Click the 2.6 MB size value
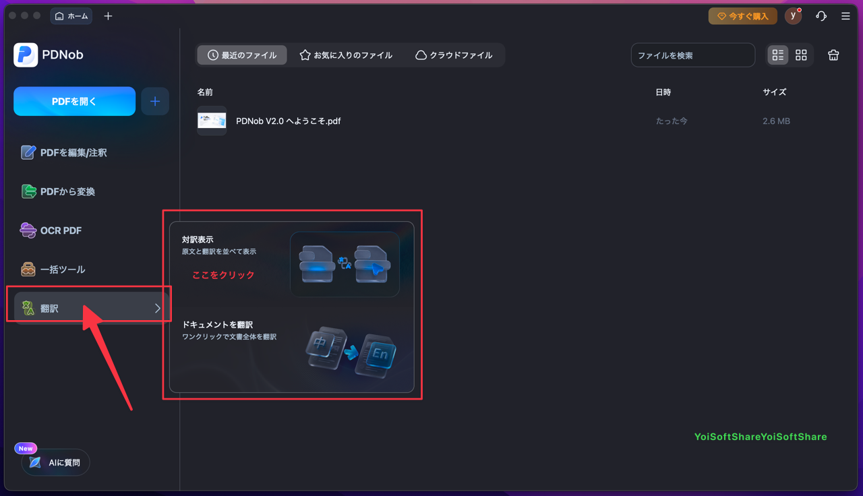The height and width of the screenshot is (496, 863). [x=777, y=121]
